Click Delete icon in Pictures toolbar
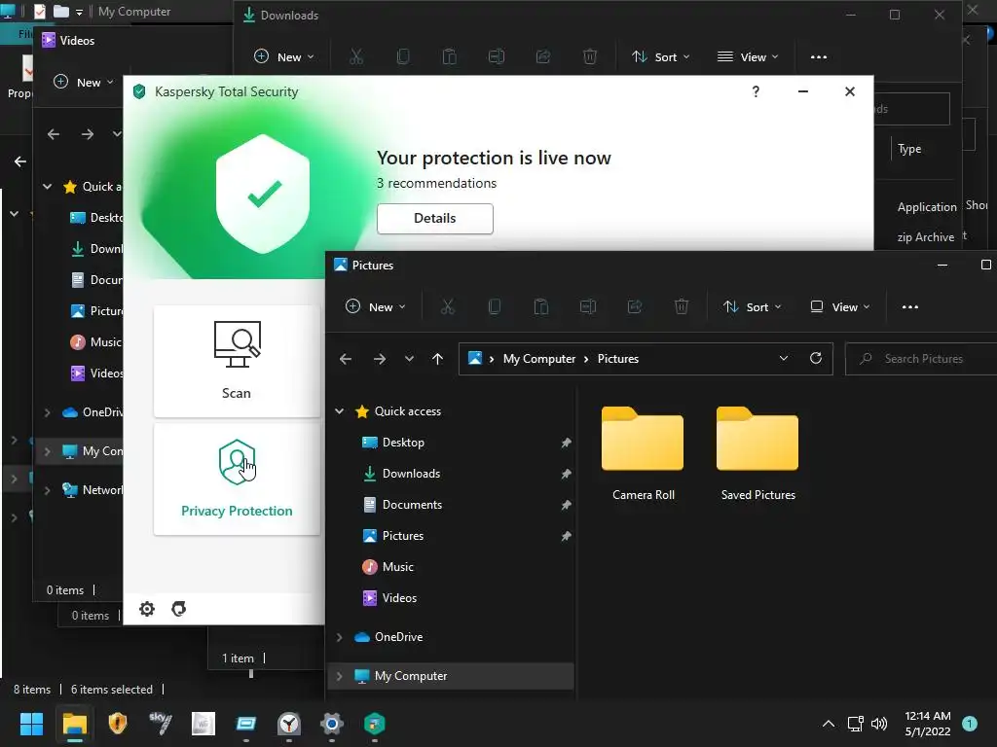Image resolution: width=997 pixels, height=747 pixels. coord(681,307)
